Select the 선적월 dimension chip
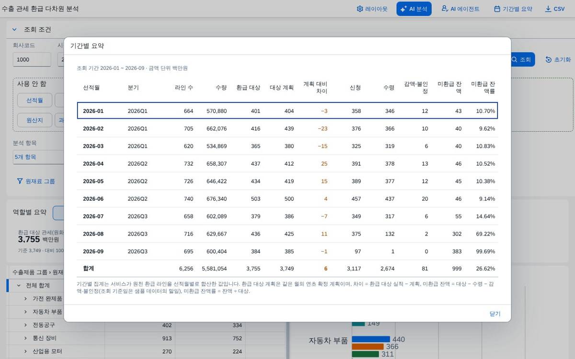The image size is (575, 359). click(x=34, y=100)
